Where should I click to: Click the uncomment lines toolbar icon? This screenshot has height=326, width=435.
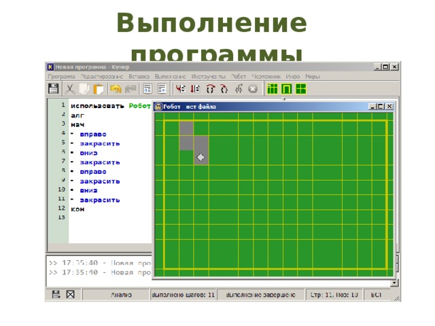[162, 89]
